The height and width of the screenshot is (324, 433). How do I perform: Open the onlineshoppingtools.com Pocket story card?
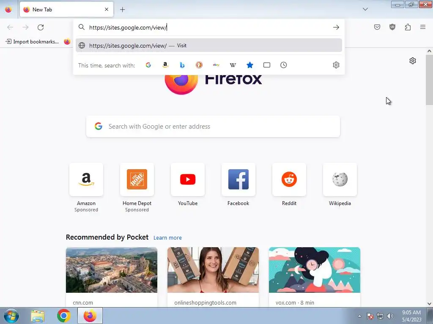pyautogui.click(x=213, y=277)
